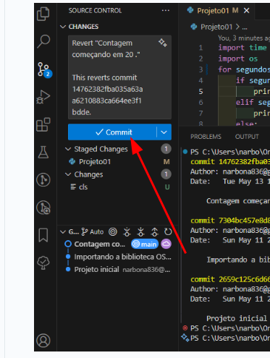Open Source Control more actions ellipsis
Screen dimensions: 270x358
point(166,11)
